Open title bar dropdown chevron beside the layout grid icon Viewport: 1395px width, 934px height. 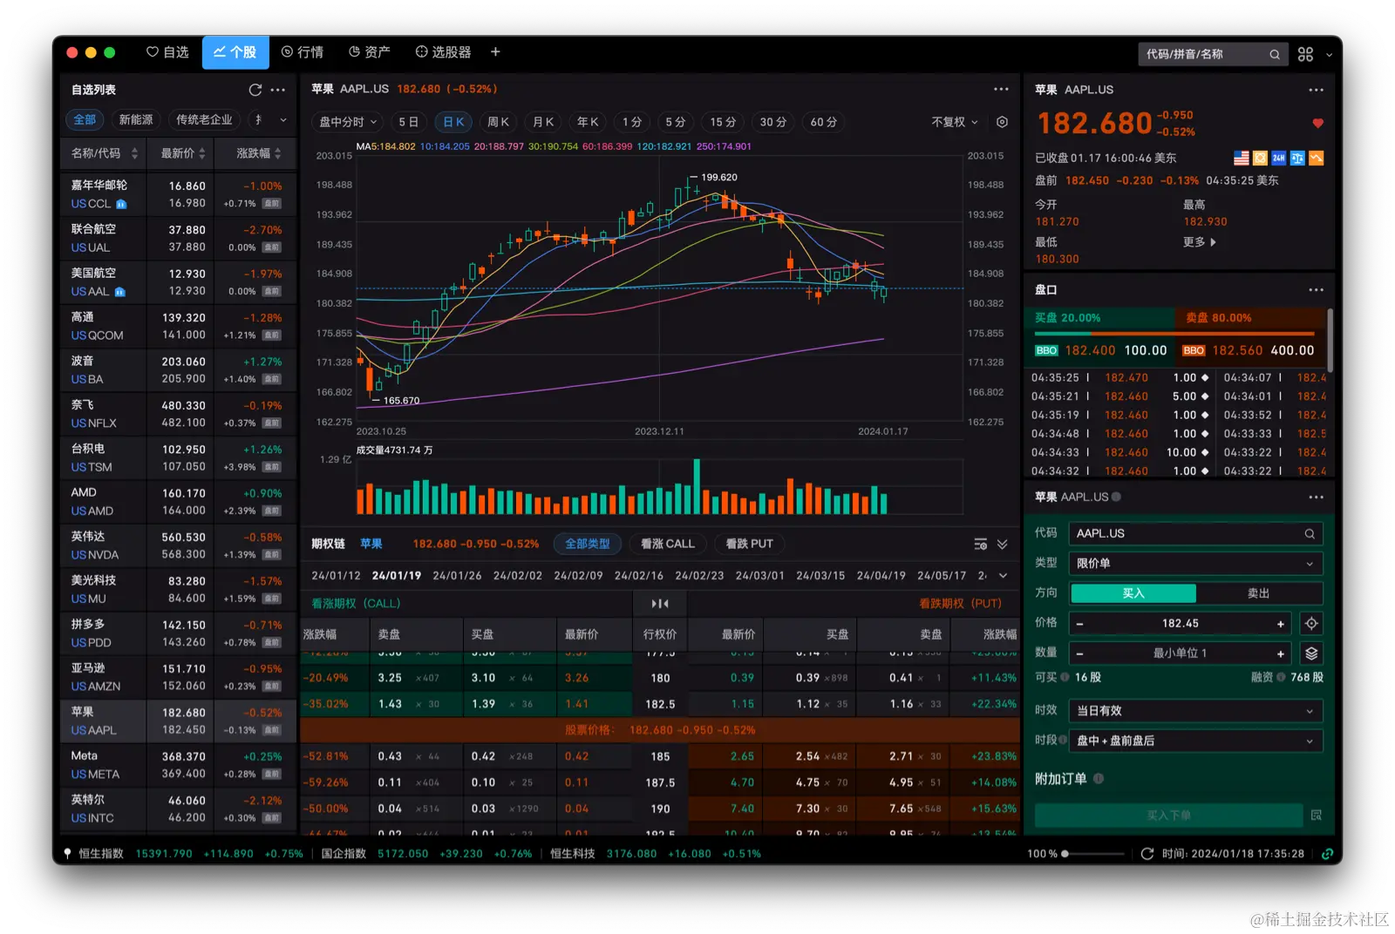point(1329,54)
